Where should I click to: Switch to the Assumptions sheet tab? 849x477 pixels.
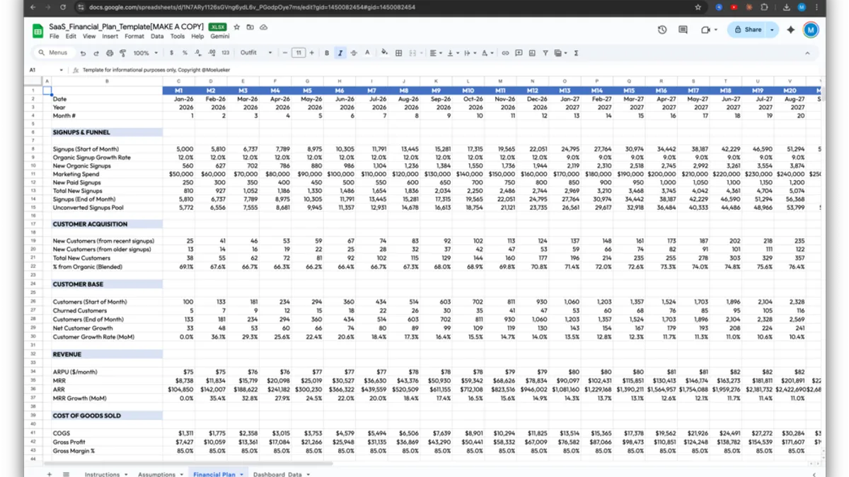(x=156, y=474)
